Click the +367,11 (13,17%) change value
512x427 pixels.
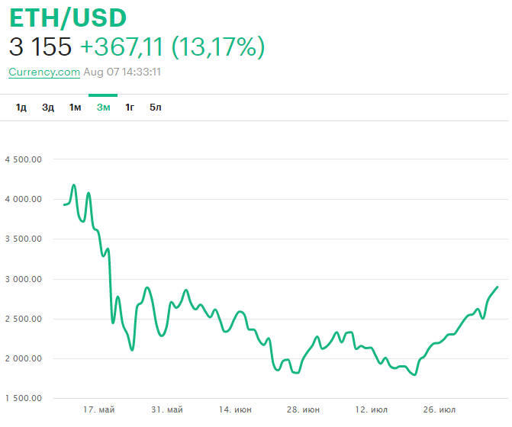[172, 47]
